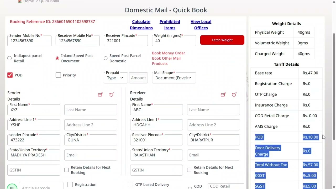Click Total Without Tax value Rs.57.00
Viewport: 336px width, 189px height.
(x=310, y=165)
